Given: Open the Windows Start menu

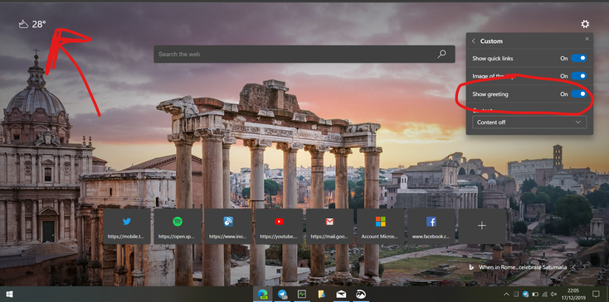Looking at the screenshot, I should coord(9,295).
